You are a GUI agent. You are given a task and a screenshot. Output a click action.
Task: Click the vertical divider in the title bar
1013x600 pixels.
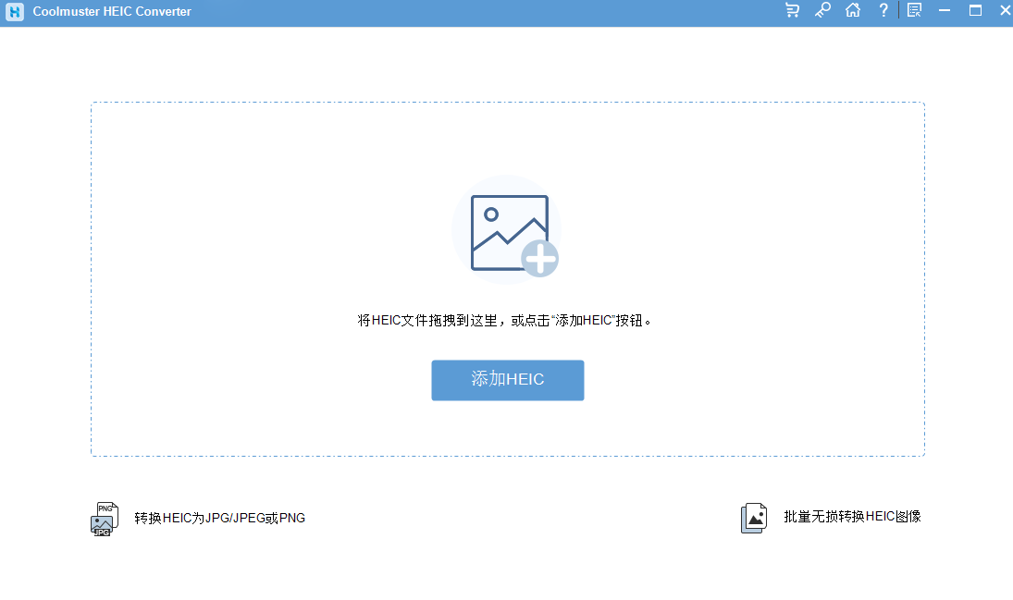click(x=899, y=10)
